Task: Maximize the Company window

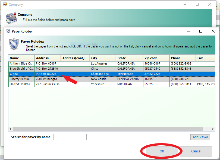Action: (197, 4)
